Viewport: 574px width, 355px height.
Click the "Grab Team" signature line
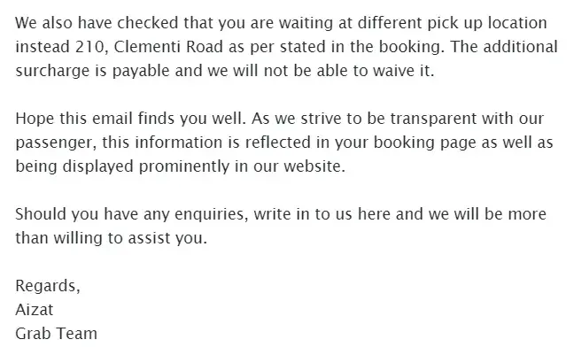57,335
